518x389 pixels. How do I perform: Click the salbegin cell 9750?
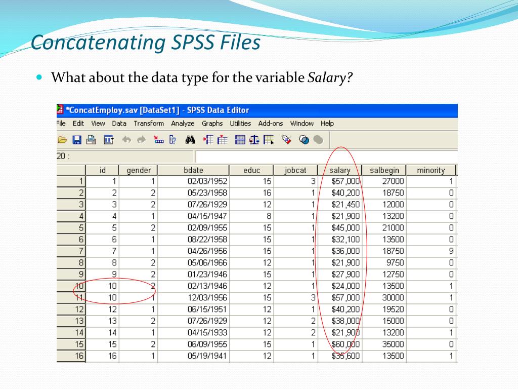point(384,263)
